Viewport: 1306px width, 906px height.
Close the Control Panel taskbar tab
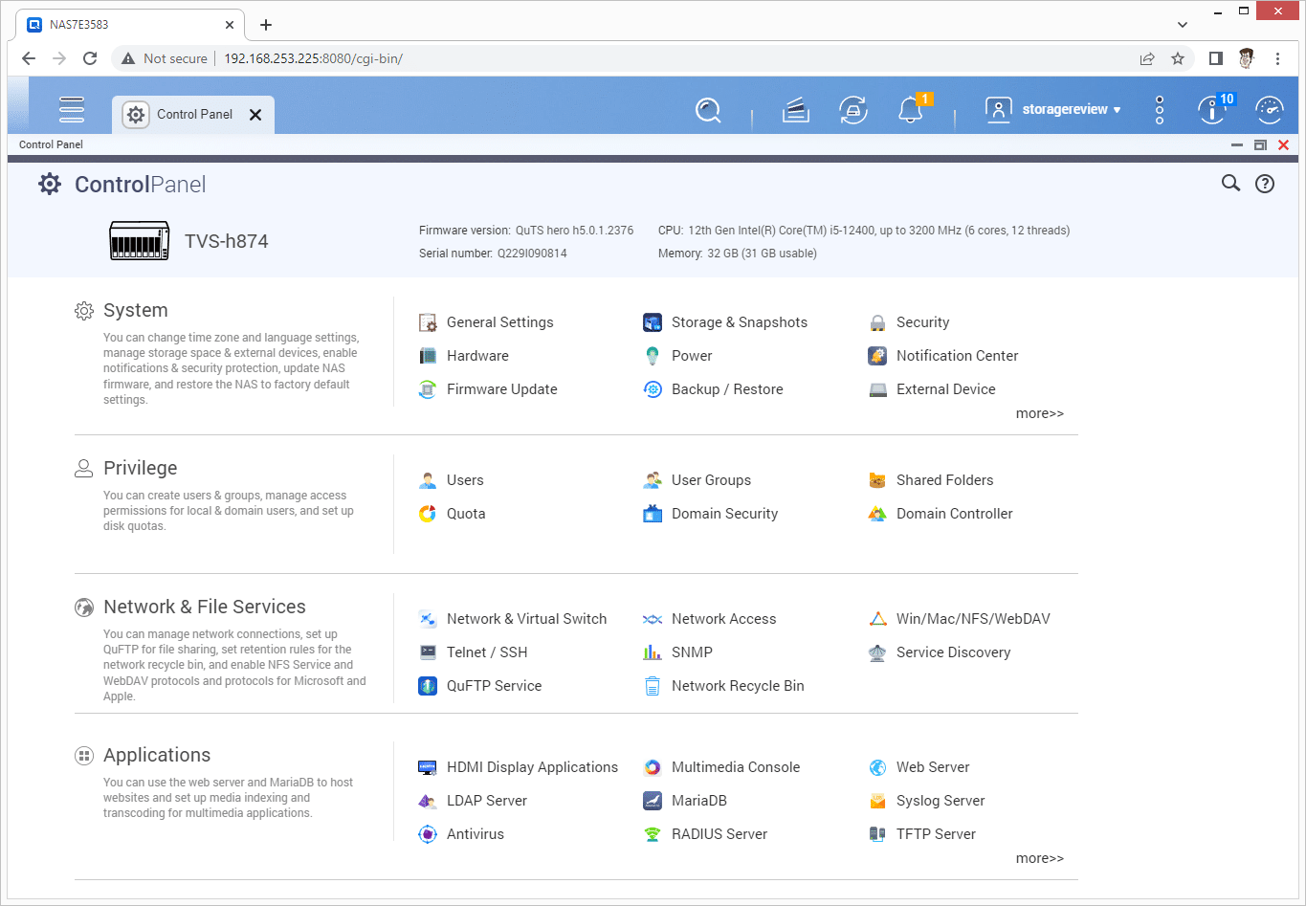pos(255,115)
